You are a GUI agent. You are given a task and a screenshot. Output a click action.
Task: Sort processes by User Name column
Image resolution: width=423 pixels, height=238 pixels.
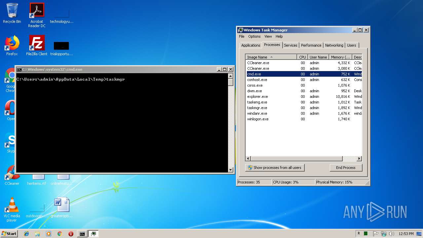[318, 57]
